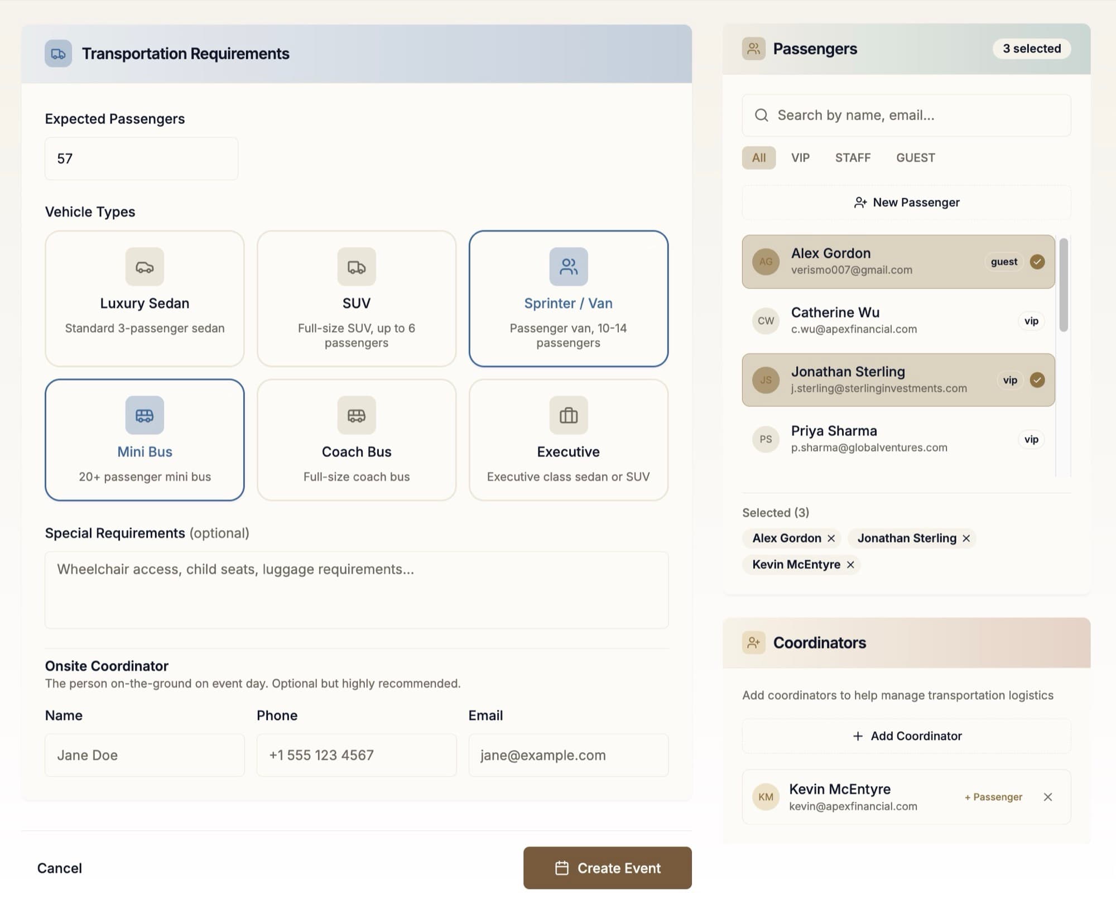Click the New Passenger button
1116x923 pixels.
[x=907, y=203]
